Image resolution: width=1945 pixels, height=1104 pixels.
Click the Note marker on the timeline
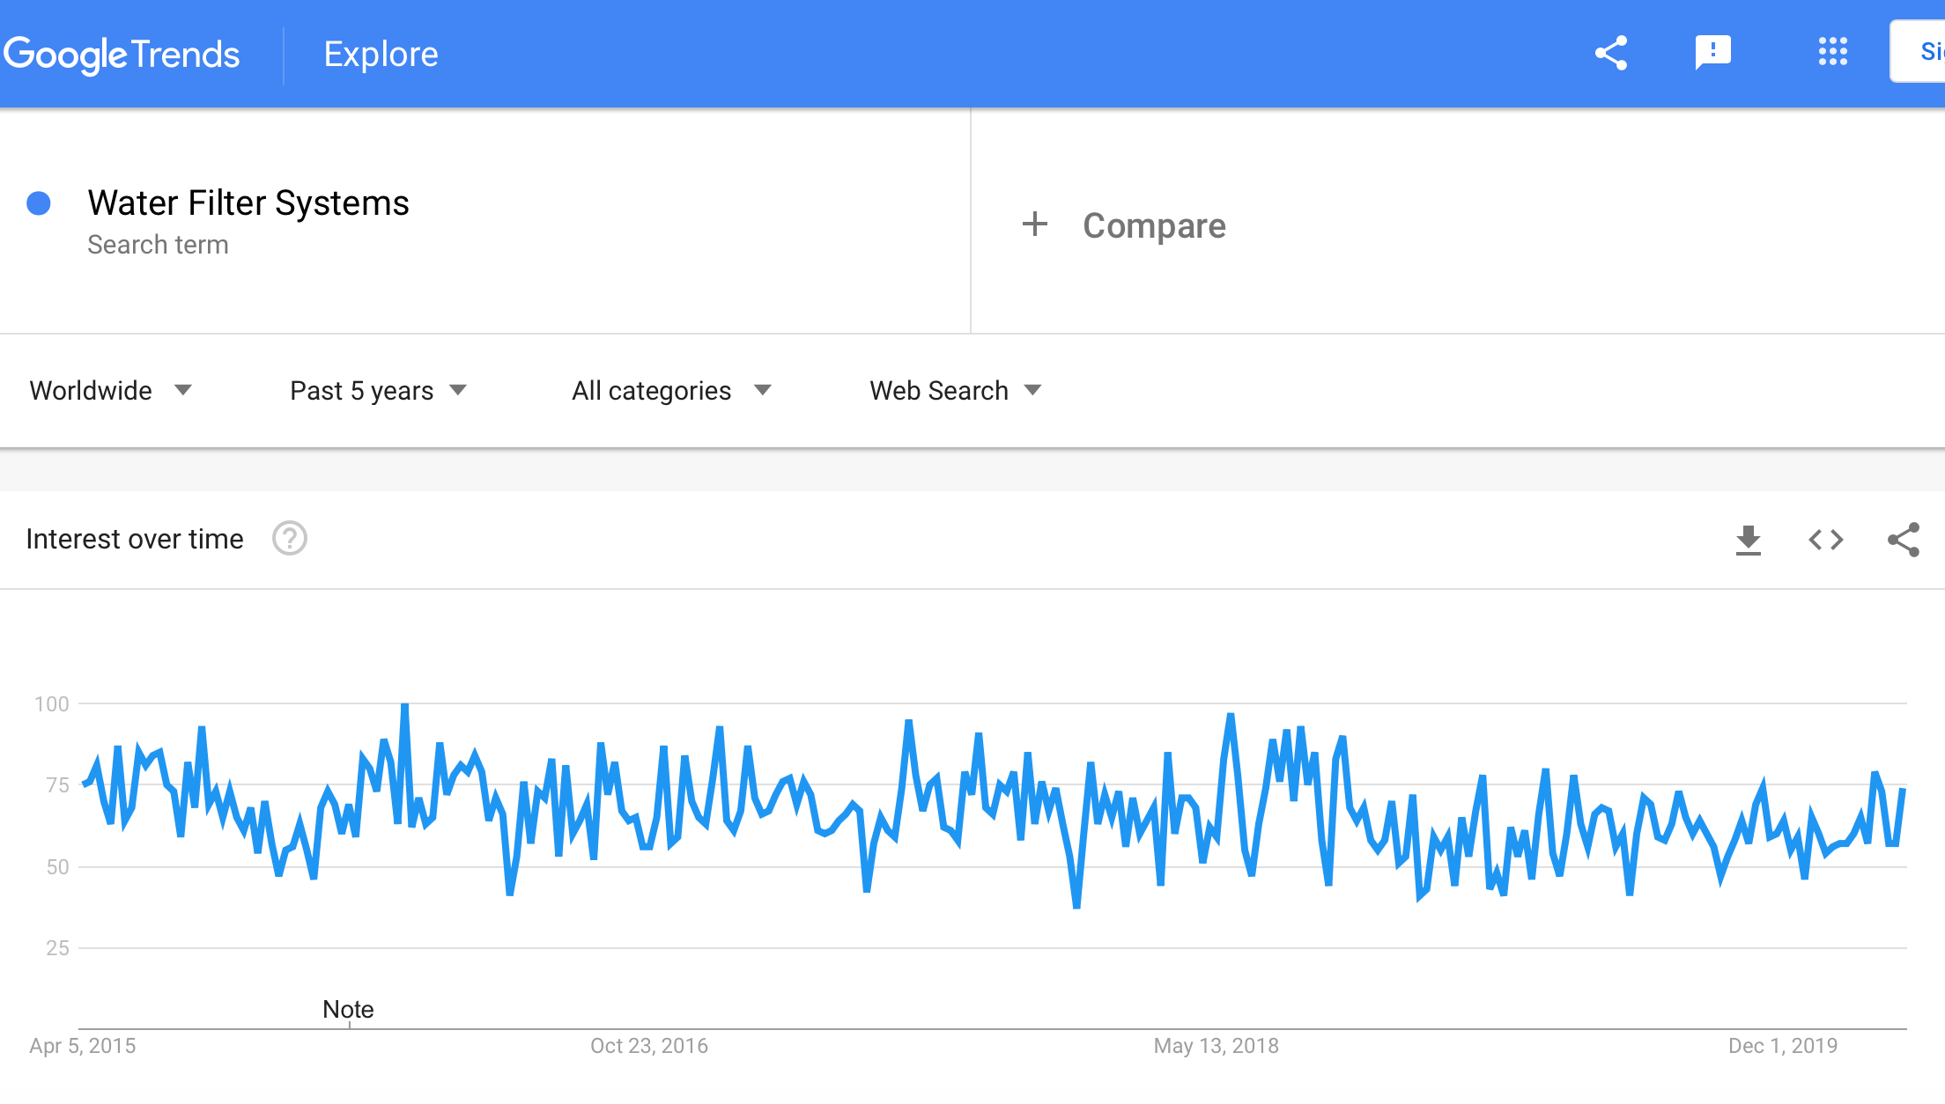tap(348, 1009)
